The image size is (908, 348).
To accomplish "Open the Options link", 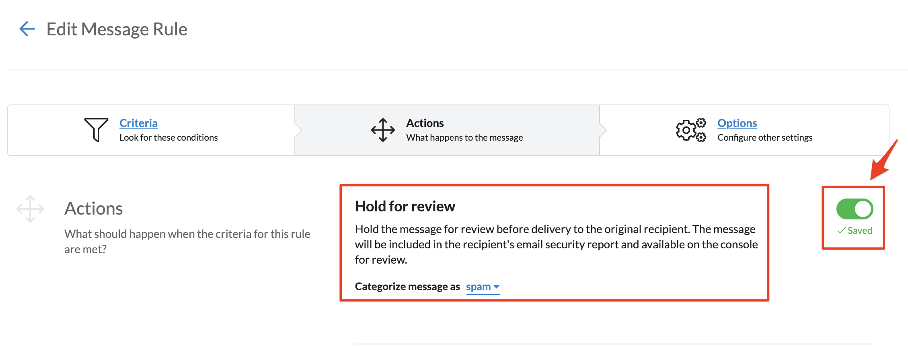I will [737, 123].
